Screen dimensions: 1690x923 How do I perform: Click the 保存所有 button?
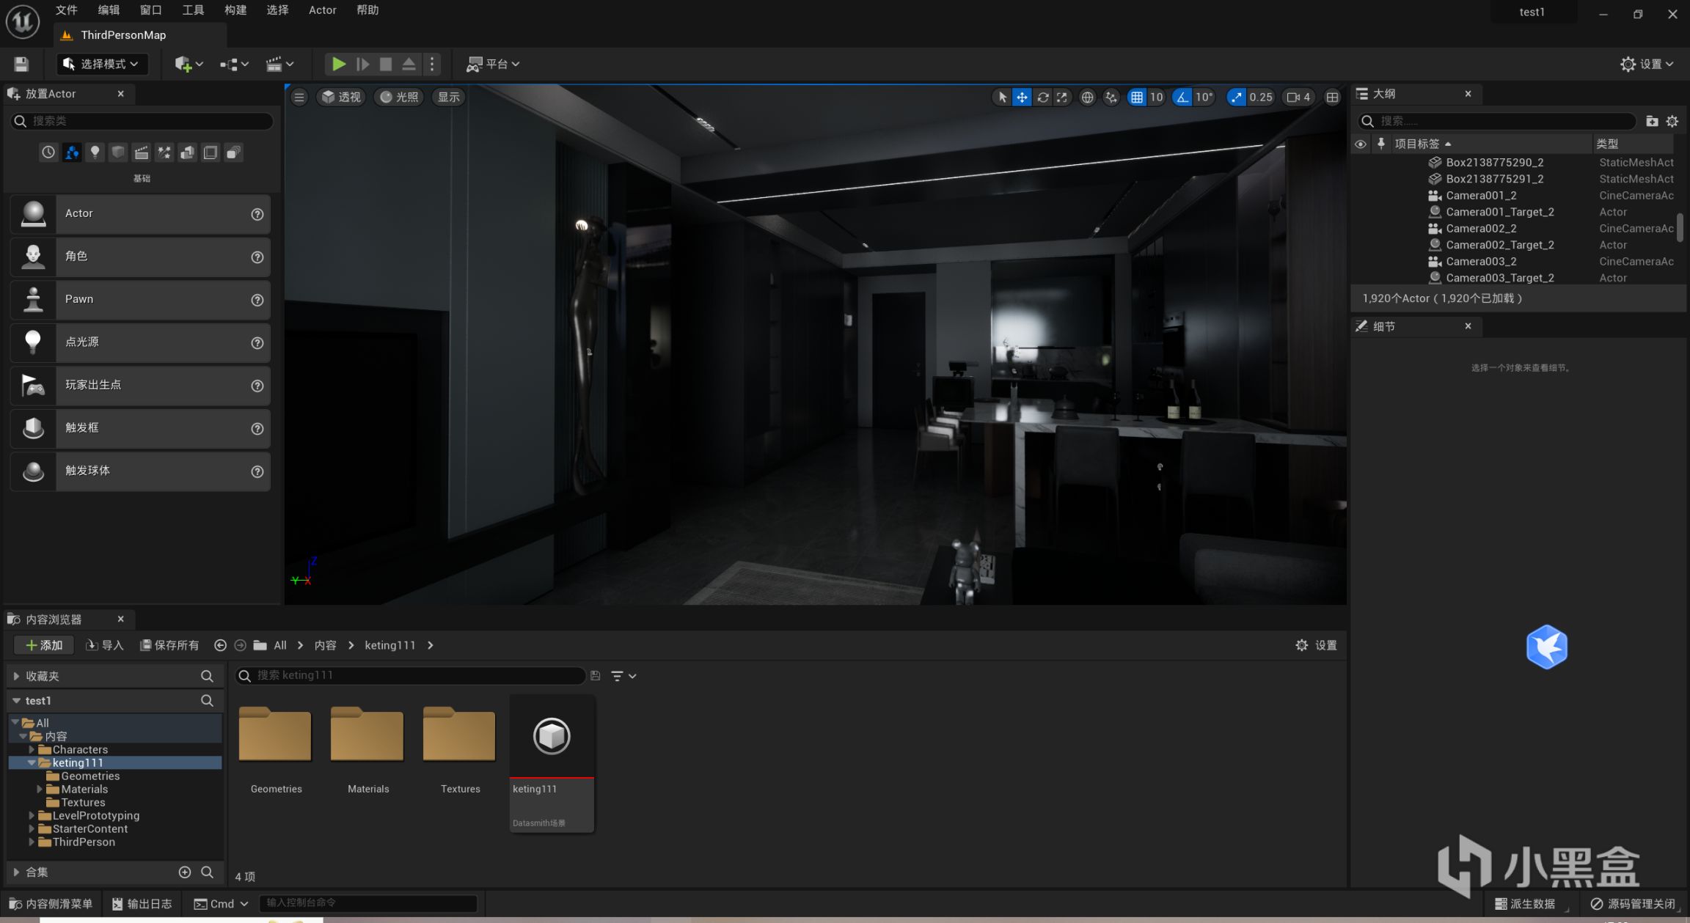pyautogui.click(x=169, y=645)
